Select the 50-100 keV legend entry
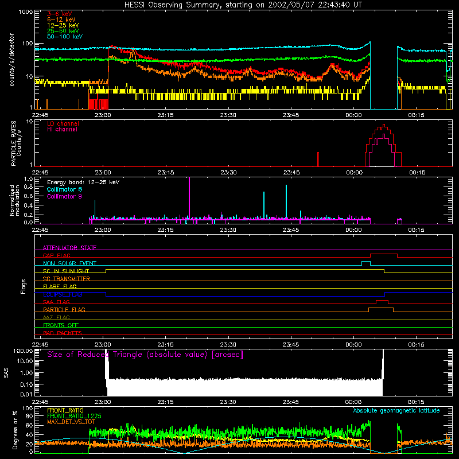Image resolution: width=459 pixels, height=459 pixels. (x=65, y=37)
